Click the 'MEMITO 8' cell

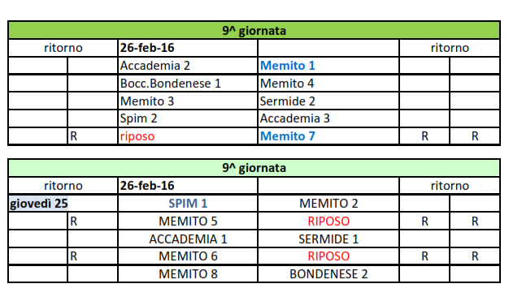[188, 274]
